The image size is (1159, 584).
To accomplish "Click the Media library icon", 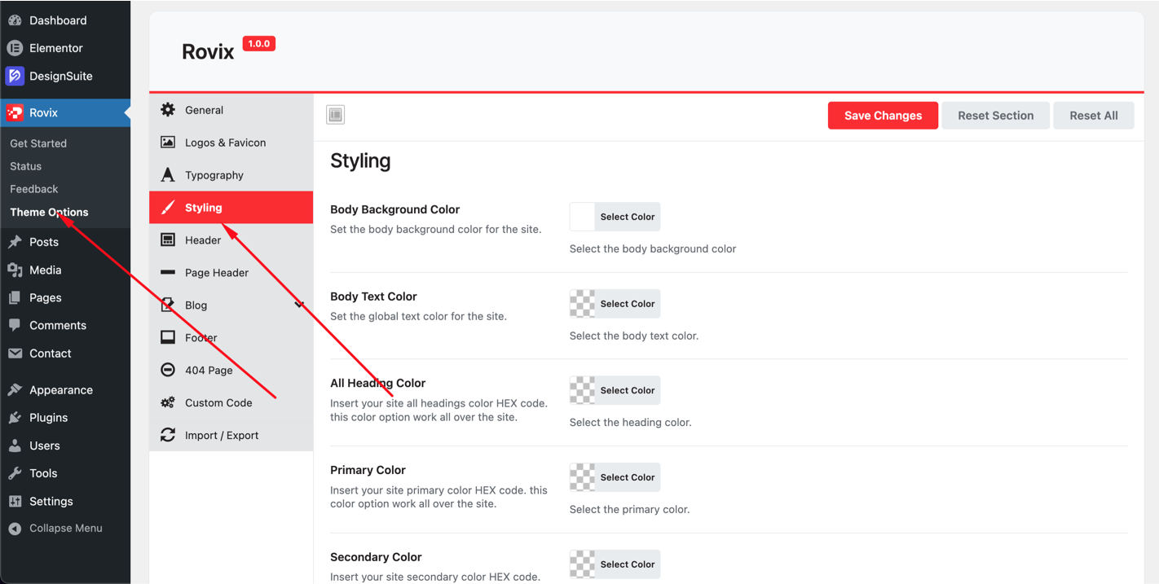I will coord(15,270).
